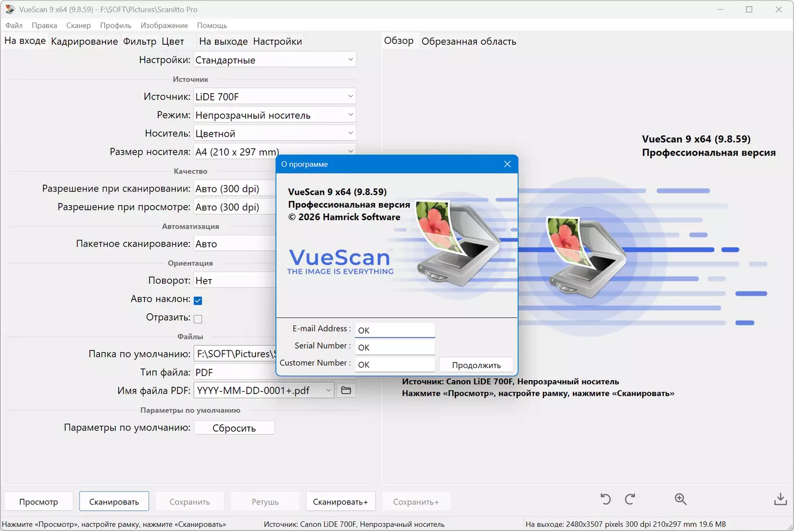Switch to the «Цвет» tab

click(x=173, y=41)
